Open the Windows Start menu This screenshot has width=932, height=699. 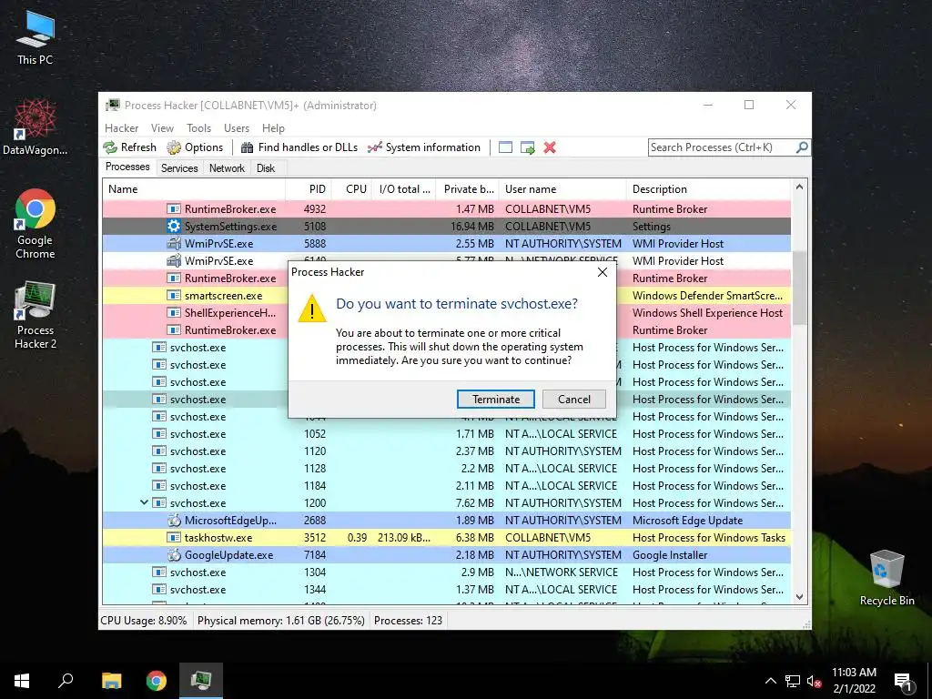pos(22,681)
